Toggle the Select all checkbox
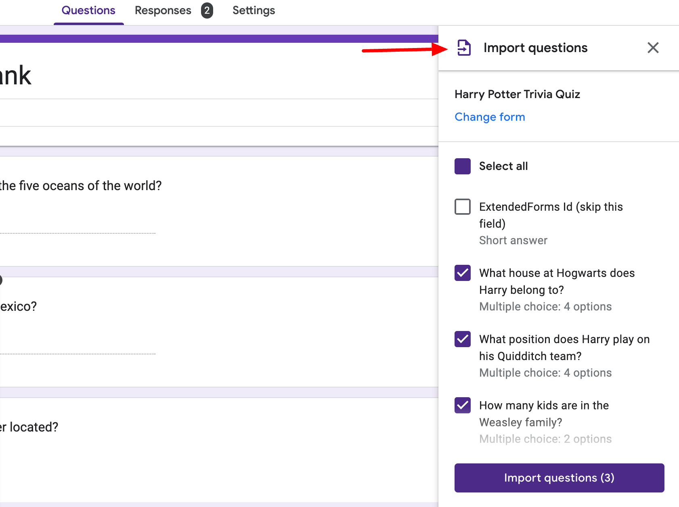The image size is (679, 507). coord(462,166)
